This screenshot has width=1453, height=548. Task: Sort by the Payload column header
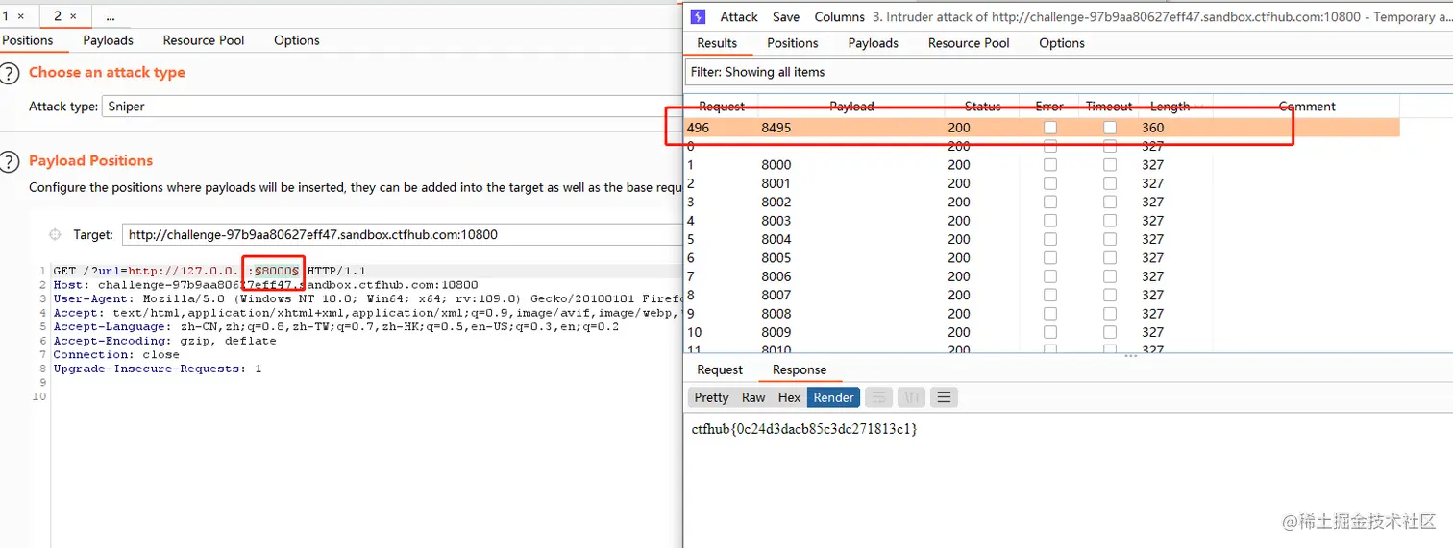coord(851,107)
